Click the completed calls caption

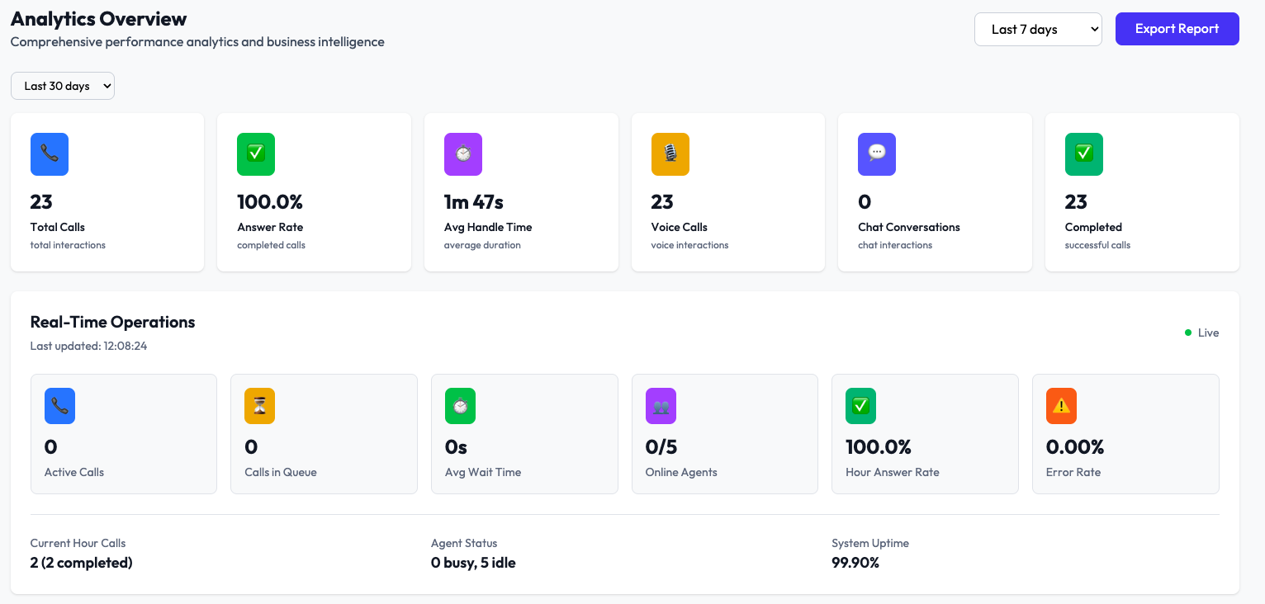(271, 245)
